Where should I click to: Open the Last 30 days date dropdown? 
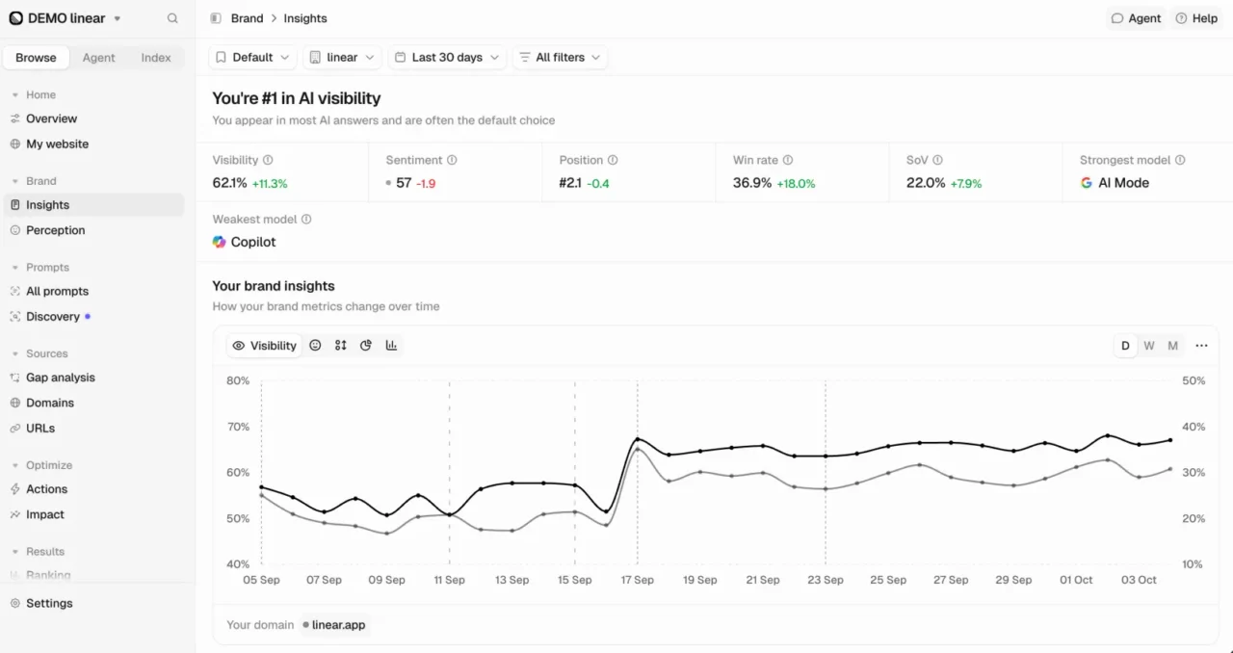[447, 58]
